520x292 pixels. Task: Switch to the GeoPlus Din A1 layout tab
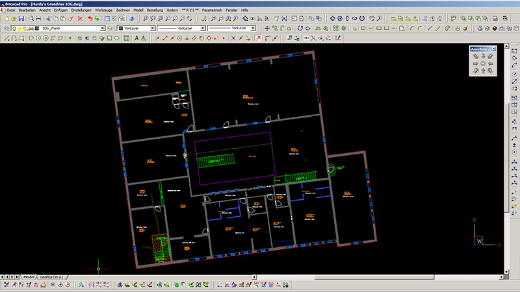pyautogui.click(x=52, y=277)
